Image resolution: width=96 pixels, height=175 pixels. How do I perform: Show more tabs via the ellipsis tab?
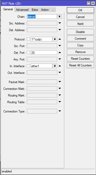[x=53, y=10]
